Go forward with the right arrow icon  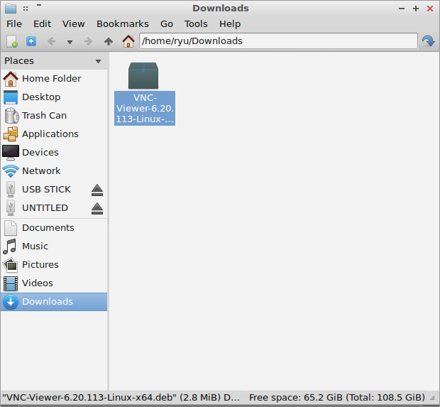[89, 42]
